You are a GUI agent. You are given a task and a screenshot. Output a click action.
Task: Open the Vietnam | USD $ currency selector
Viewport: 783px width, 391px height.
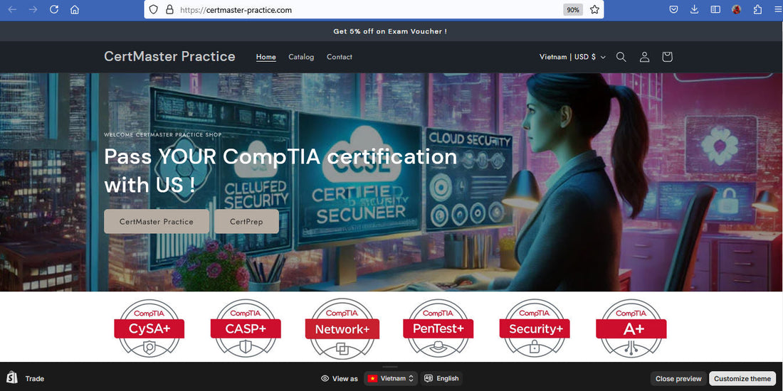point(572,57)
